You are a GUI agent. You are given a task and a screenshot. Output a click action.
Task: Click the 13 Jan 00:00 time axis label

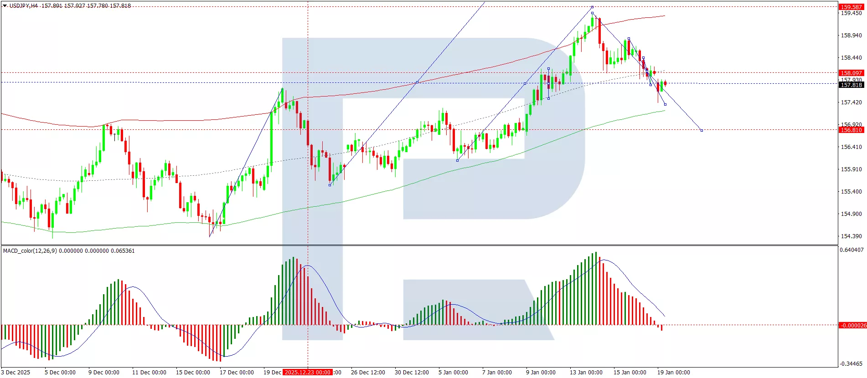pyautogui.click(x=586, y=372)
